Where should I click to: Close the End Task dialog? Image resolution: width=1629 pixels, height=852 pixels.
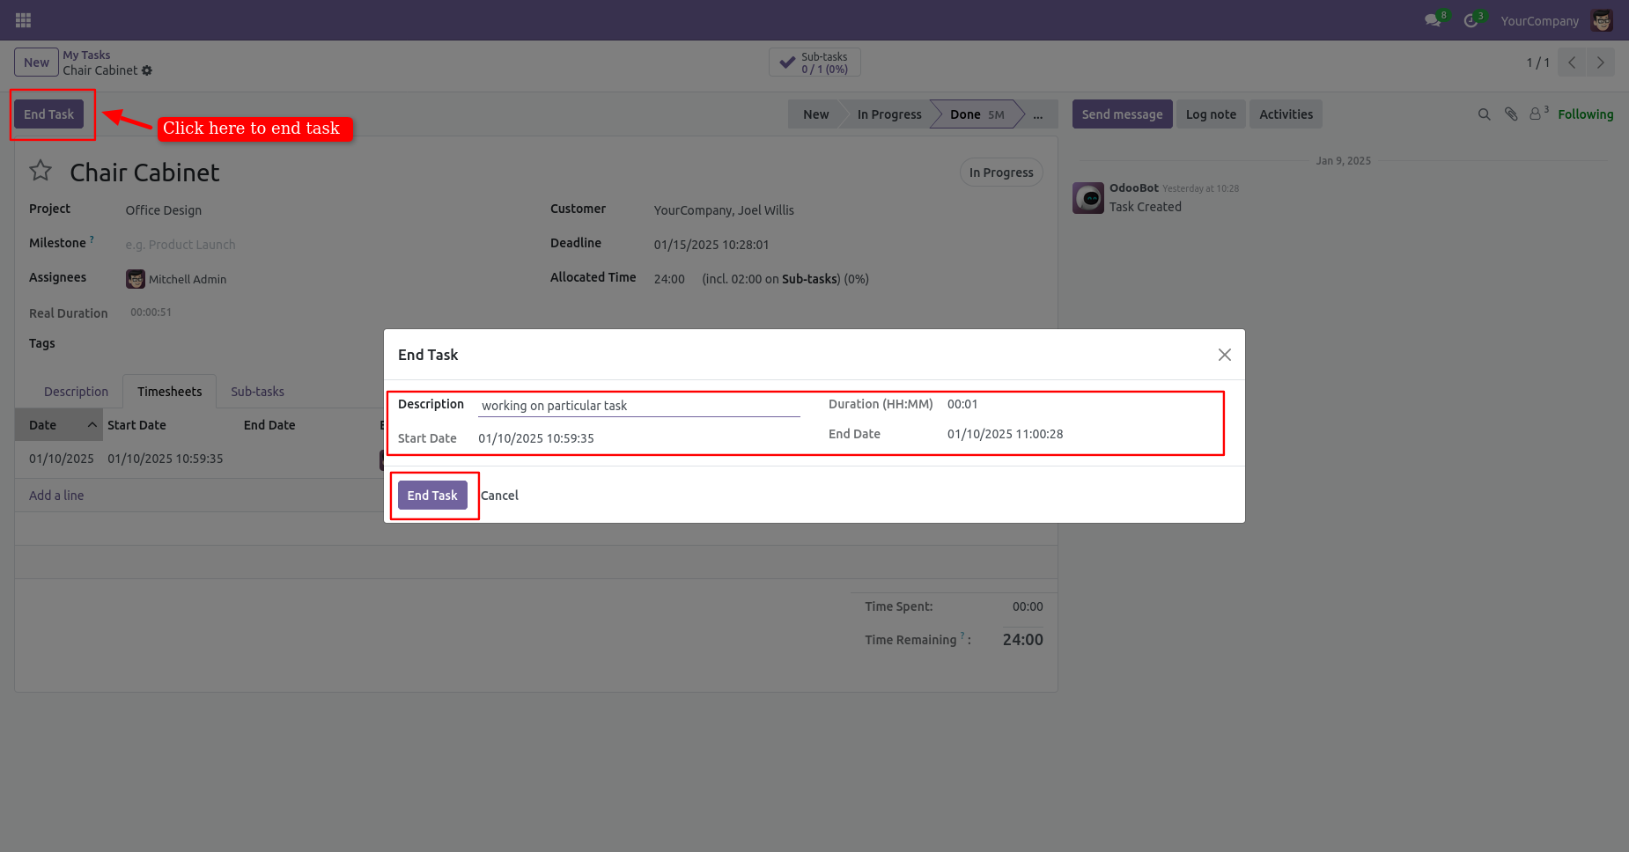pyautogui.click(x=1224, y=355)
